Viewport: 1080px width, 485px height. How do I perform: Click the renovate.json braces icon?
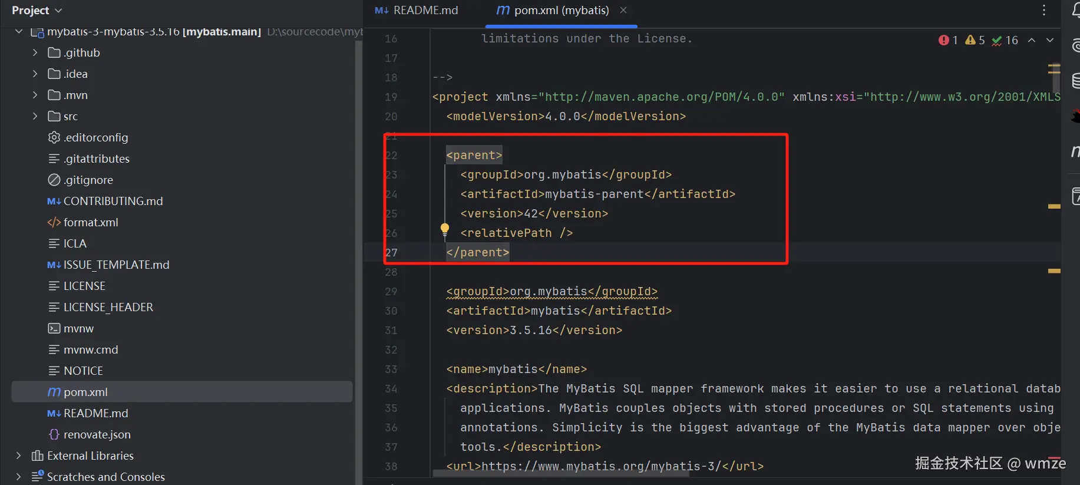point(54,434)
